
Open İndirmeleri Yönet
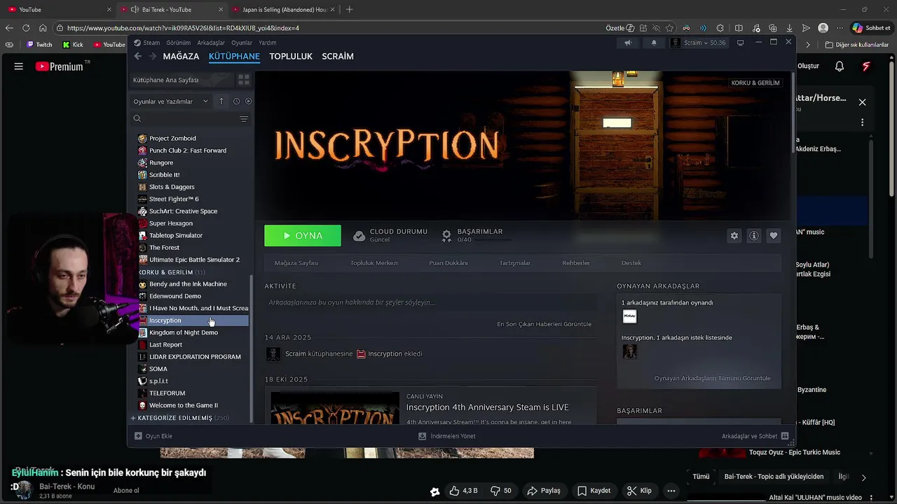tap(446, 436)
